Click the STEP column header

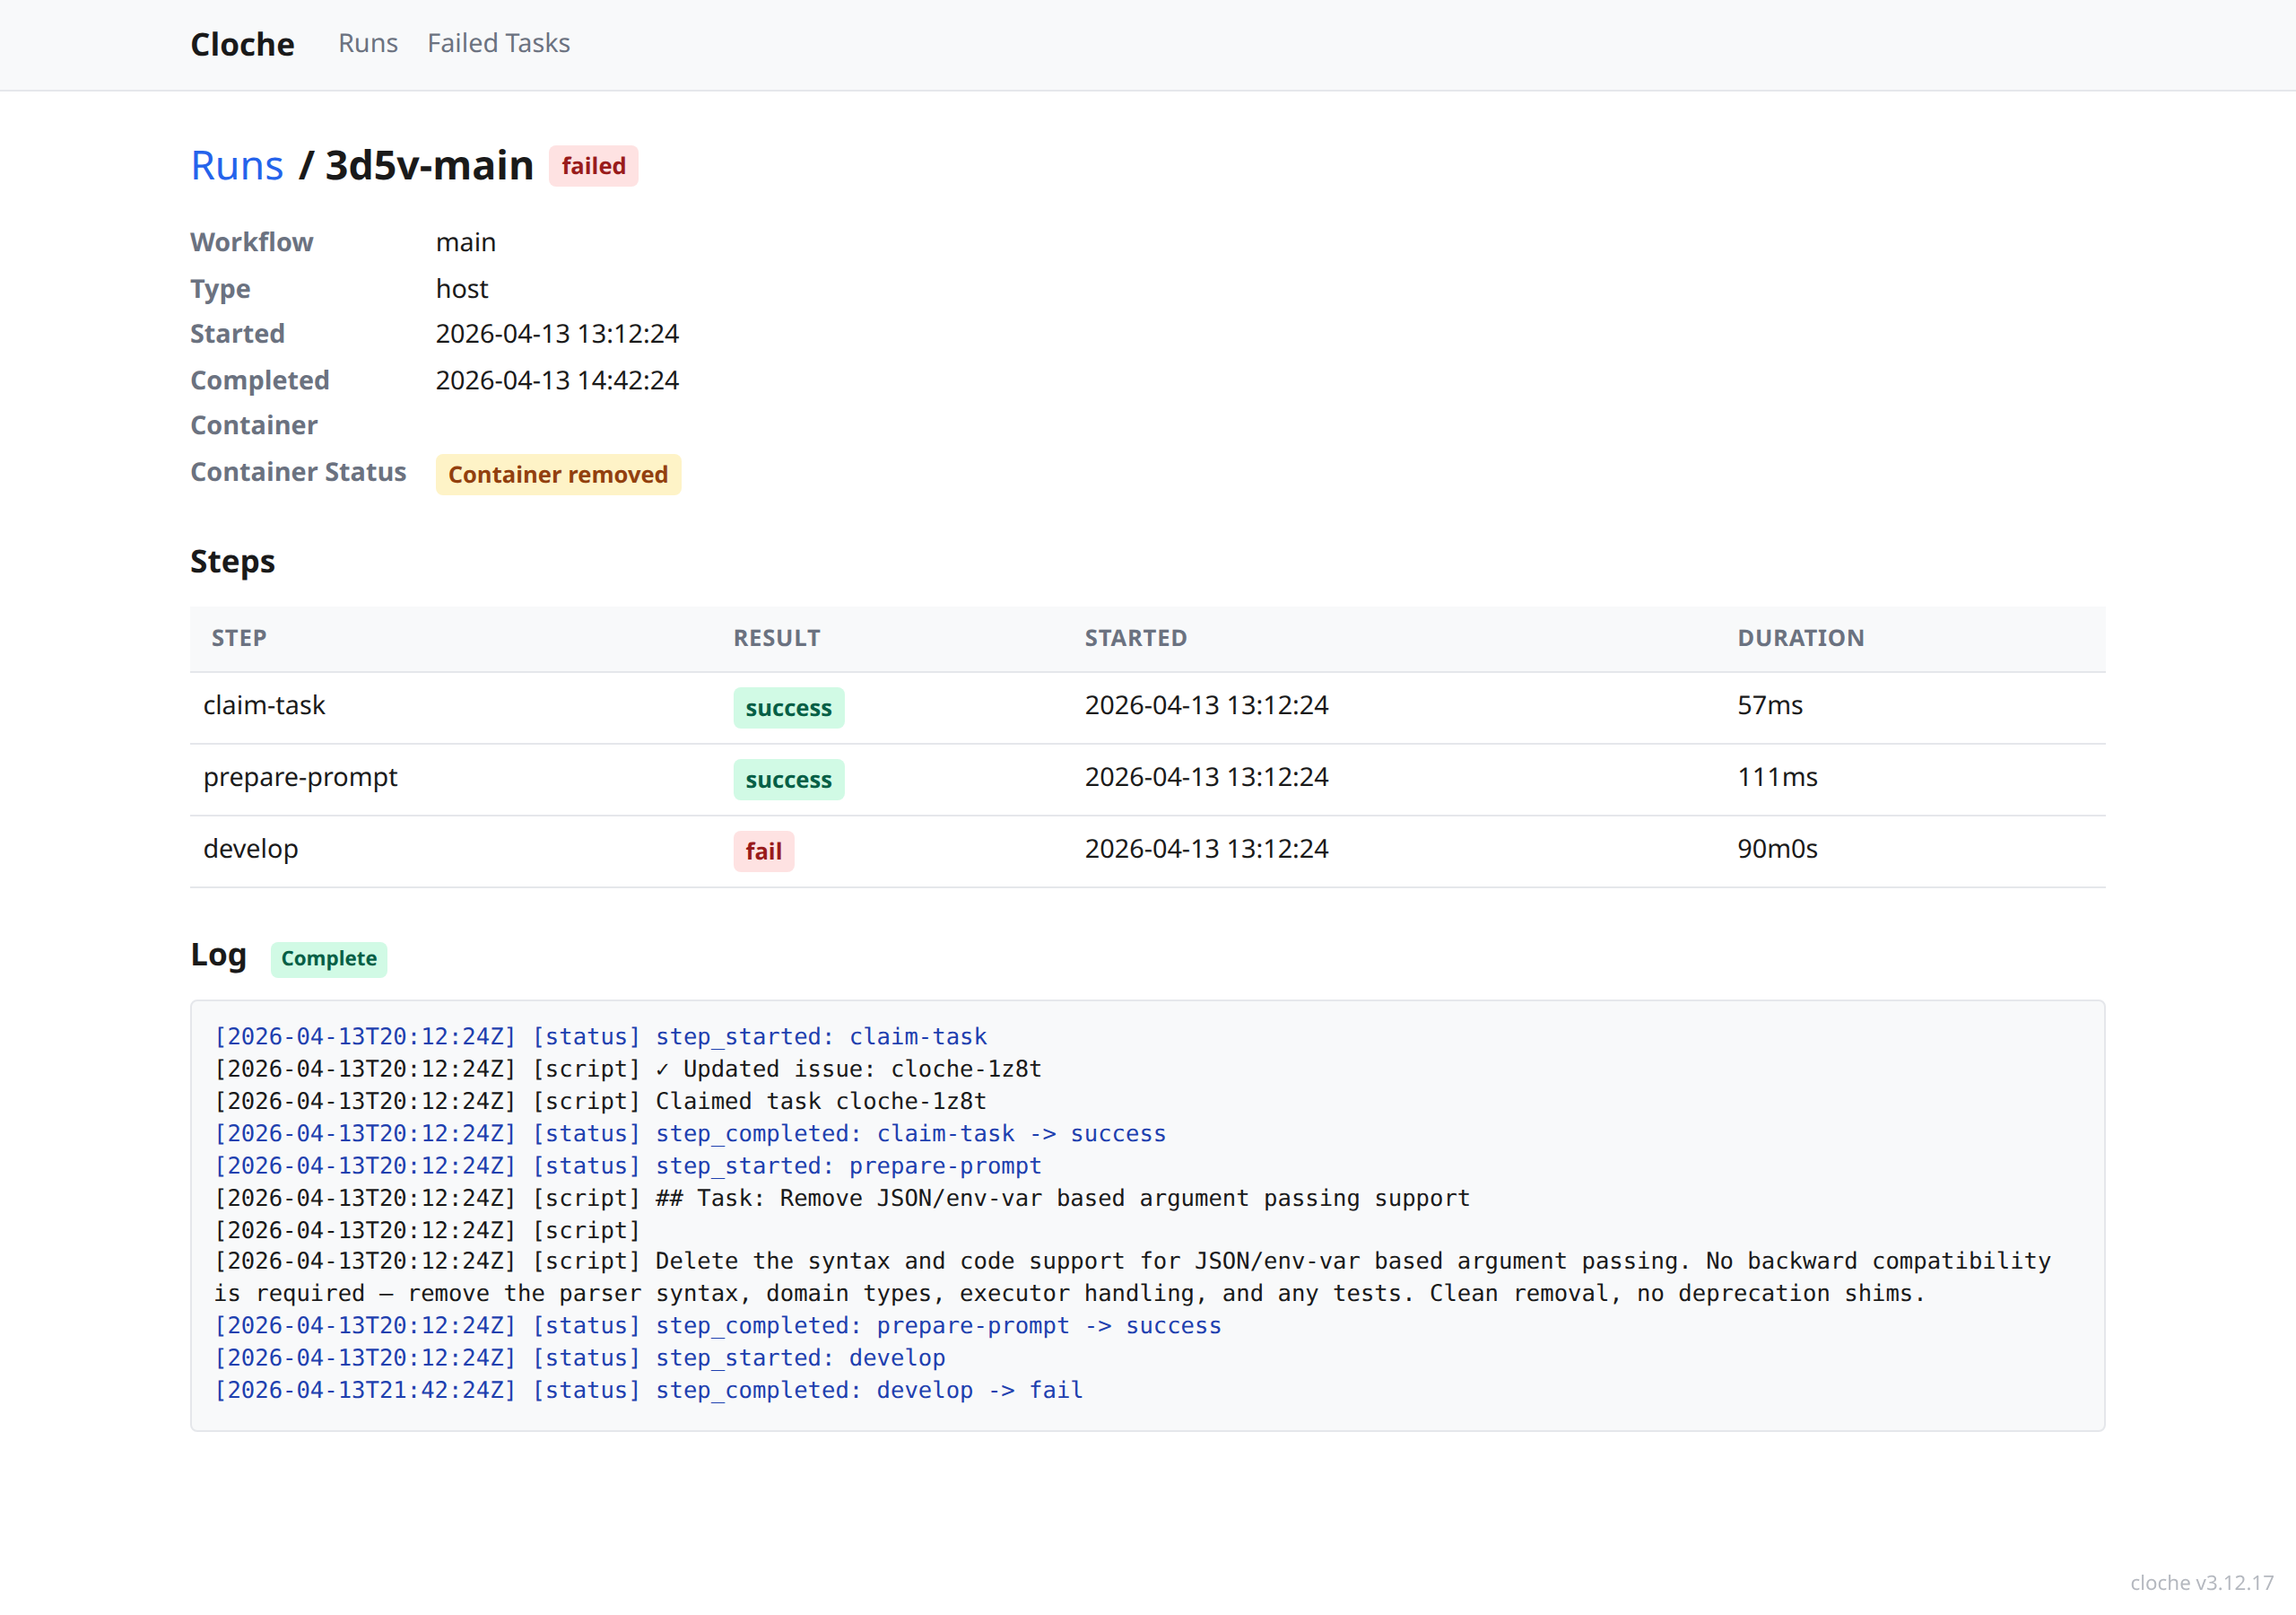(238, 637)
